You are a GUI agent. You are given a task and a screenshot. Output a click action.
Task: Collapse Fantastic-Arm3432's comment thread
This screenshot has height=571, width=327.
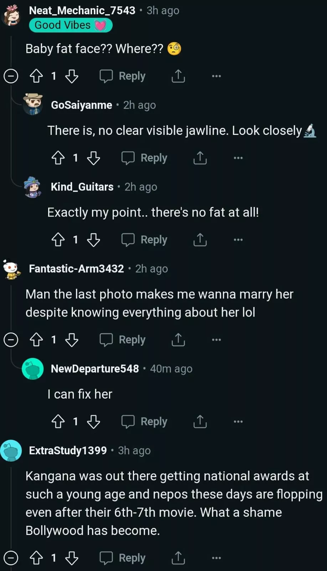pyautogui.click(x=11, y=340)
